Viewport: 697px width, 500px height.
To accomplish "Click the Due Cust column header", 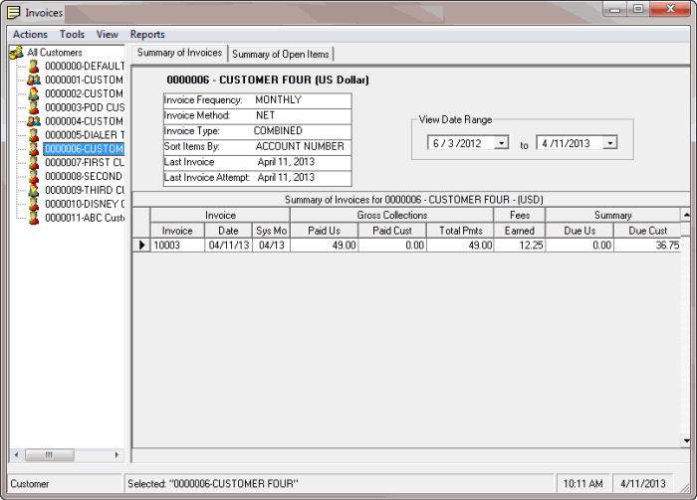I will (647, 231).
